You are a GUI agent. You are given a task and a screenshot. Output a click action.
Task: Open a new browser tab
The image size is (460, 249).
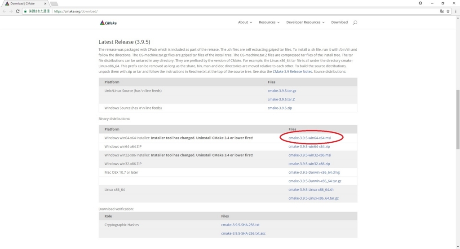54,4
